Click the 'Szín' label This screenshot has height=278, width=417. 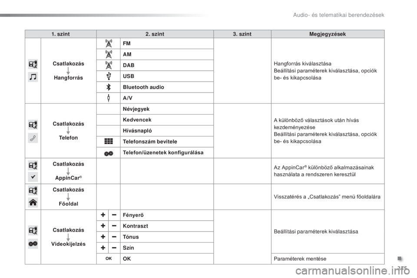click(x=129, y=248)
